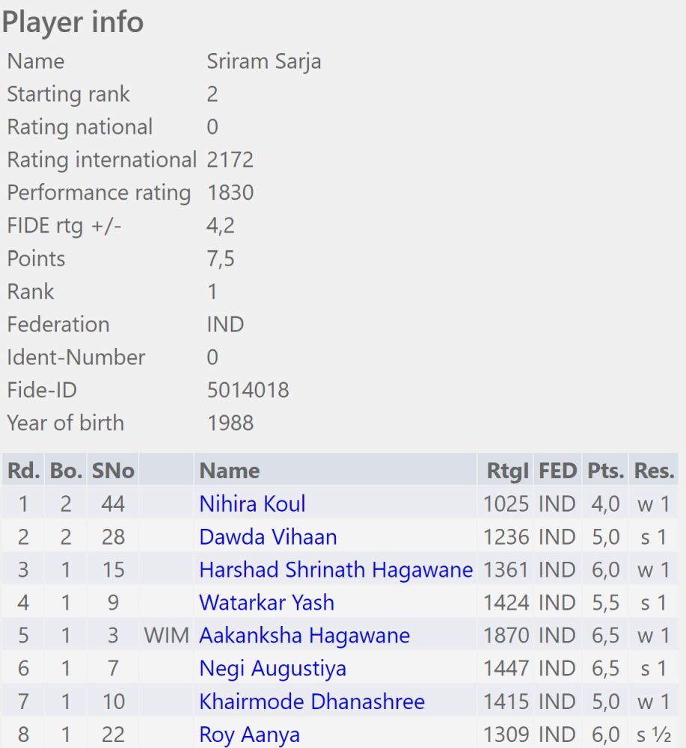Click the RtgI column header
The image size is (686, 748).
pyautogui.click(x=506, y=471)
